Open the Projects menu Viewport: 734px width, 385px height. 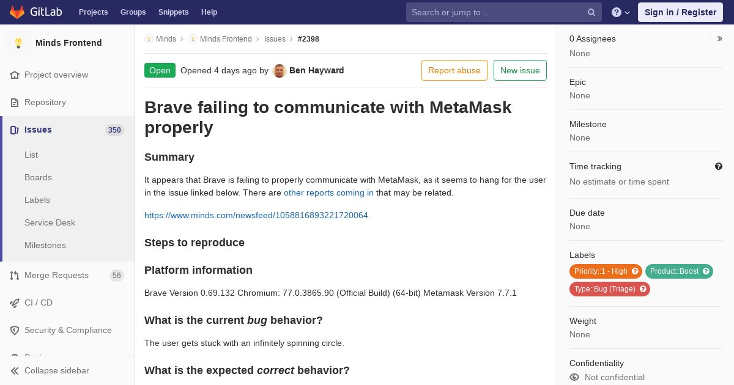point(93,12)
